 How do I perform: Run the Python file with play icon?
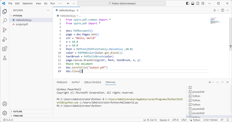click(215, 10)
